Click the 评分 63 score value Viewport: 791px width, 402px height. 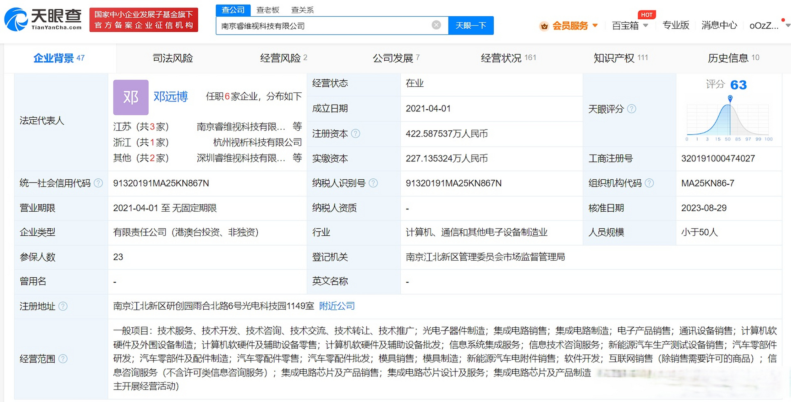[x=738, y=85]
